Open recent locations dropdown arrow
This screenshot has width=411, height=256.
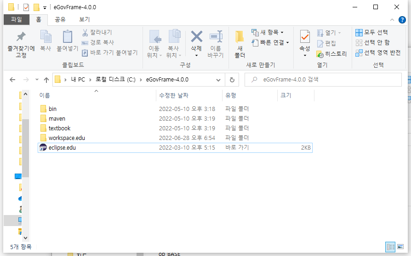pos(37,79)
